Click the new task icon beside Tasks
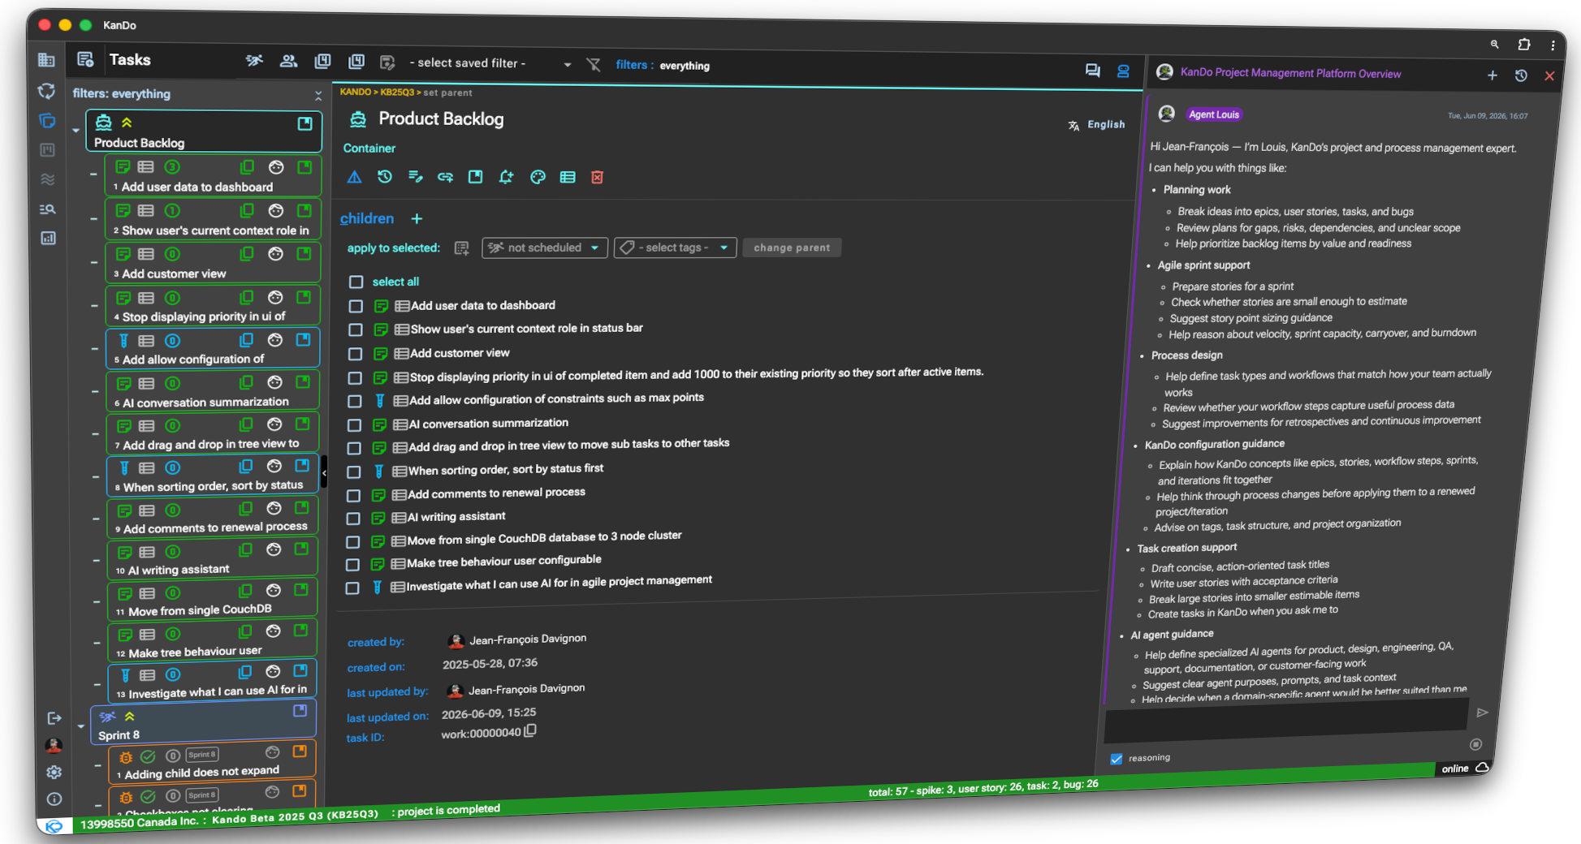Image resolution: width=1581 pixels, height=844 pixels. (85, 59)
